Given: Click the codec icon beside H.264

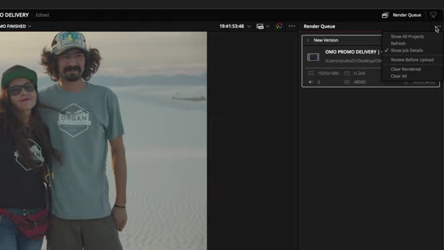Looking at the screenshot, I should 347,73.
